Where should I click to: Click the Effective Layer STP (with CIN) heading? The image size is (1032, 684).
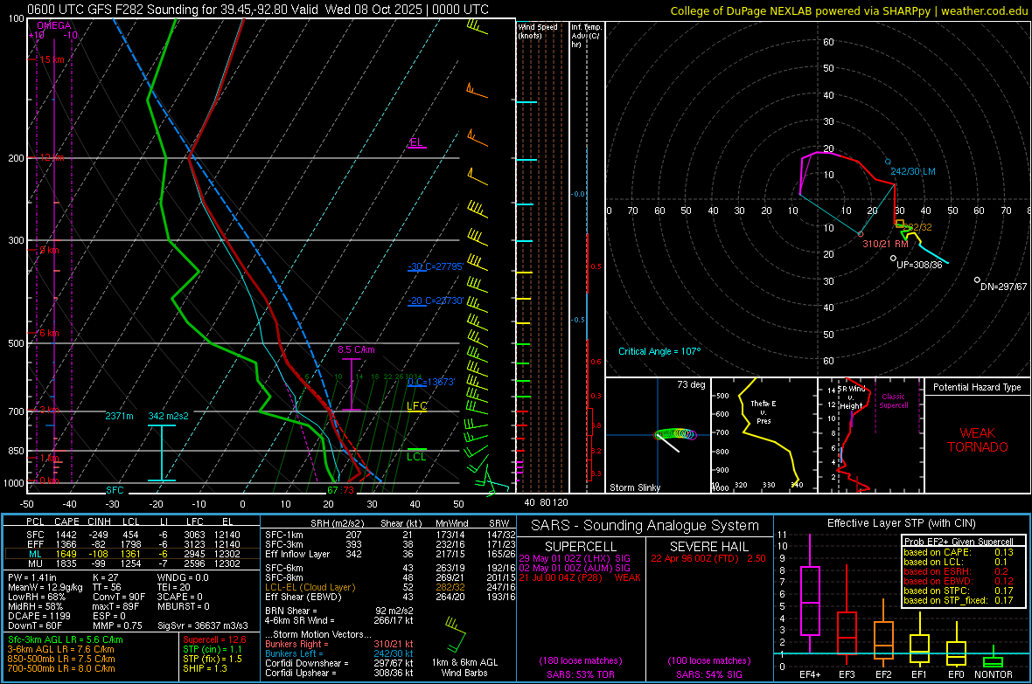[901, 523]
